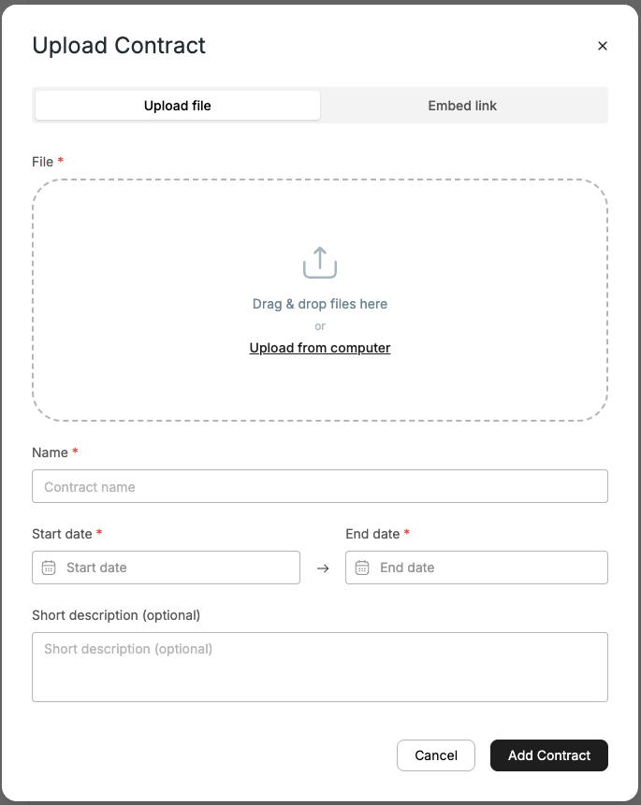Click the Upload Contract dialog title

coord(119,45)
